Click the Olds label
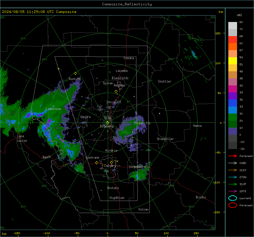The height and width of the screenshot is (237, 254). (x=108, y=118)
